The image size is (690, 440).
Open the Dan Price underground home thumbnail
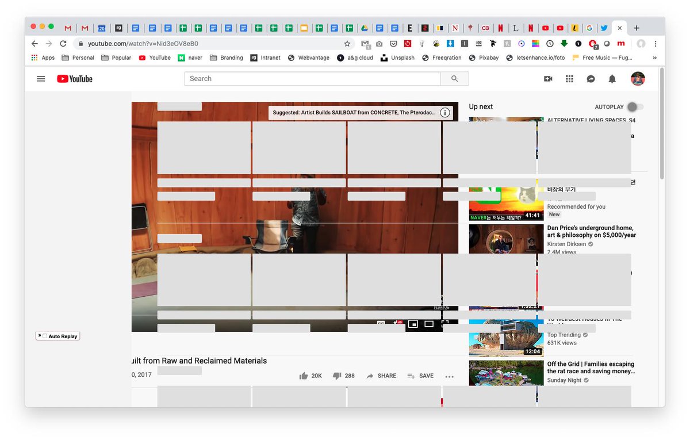click(x=506, y=239)
